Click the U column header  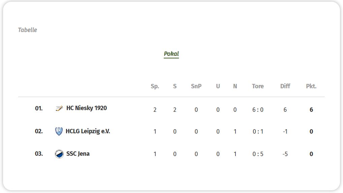[218, 86]
